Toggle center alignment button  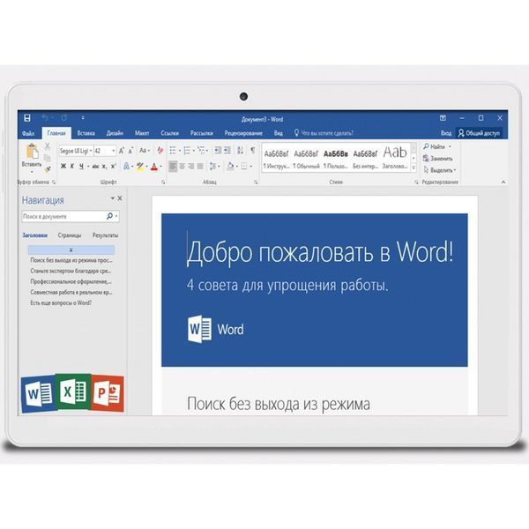point(183,166)
